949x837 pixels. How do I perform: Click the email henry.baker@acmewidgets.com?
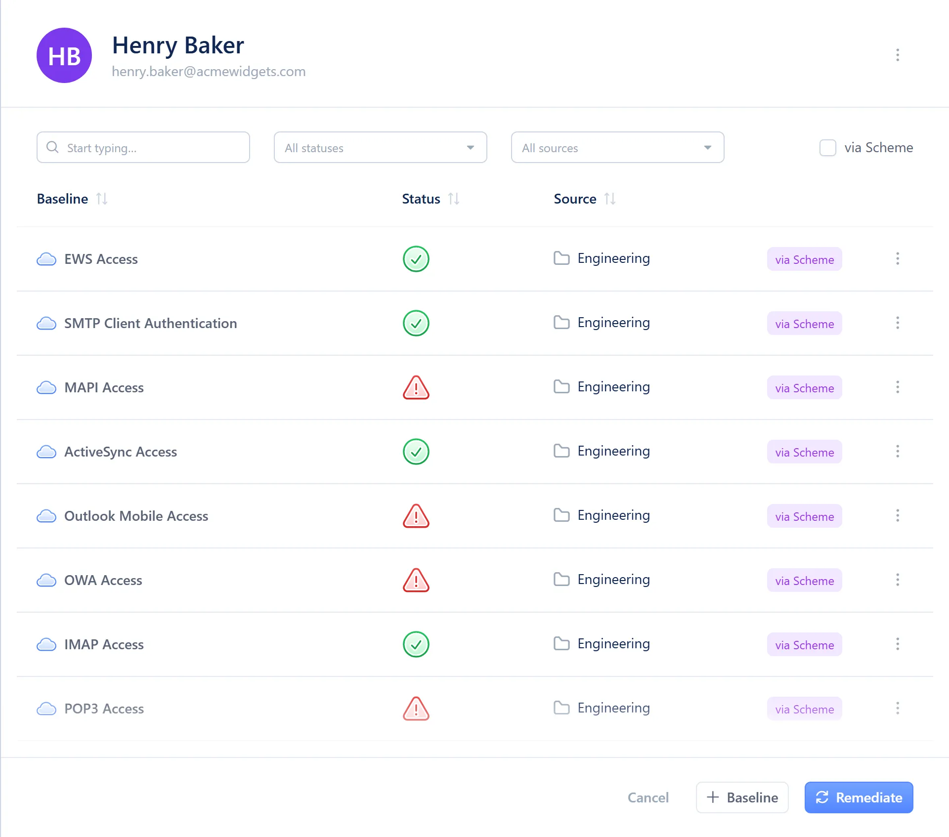click(x=209, y=72)
